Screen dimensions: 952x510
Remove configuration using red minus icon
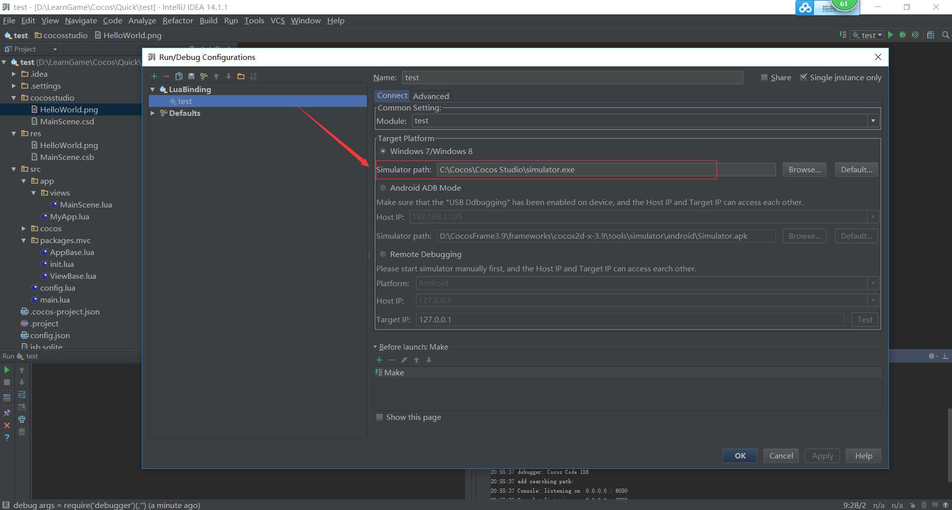(x=167, y=76)
